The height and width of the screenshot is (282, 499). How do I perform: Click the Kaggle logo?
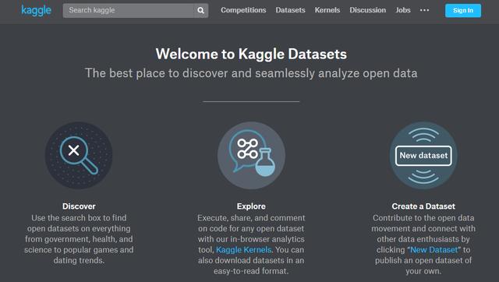tap(36, 10)
